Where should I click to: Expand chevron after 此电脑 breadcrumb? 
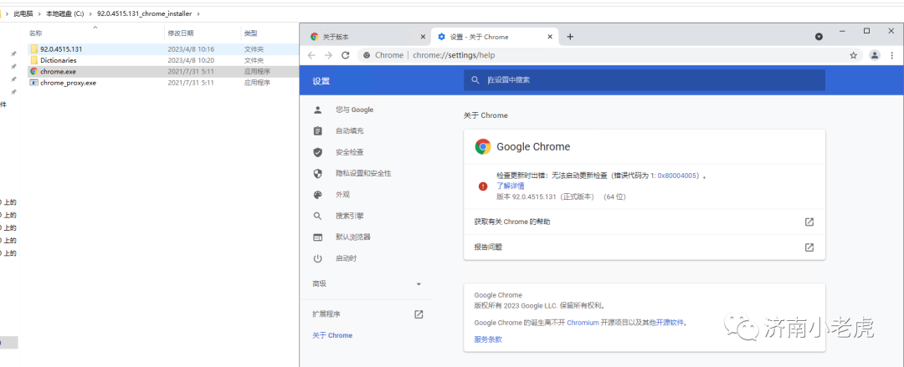40,14
